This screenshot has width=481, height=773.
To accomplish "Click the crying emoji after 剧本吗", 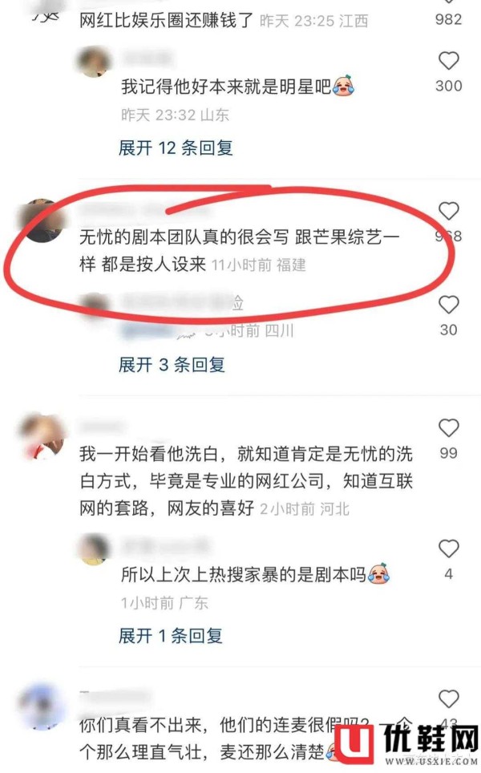I will 378,574.
